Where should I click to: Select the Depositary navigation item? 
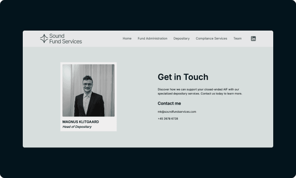click(181, 39)
